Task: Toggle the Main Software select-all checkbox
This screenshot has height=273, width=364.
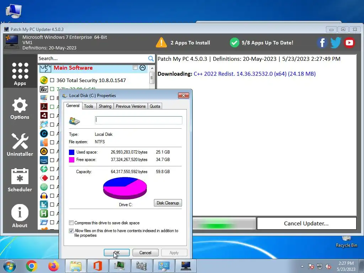Action: [135, 68]
